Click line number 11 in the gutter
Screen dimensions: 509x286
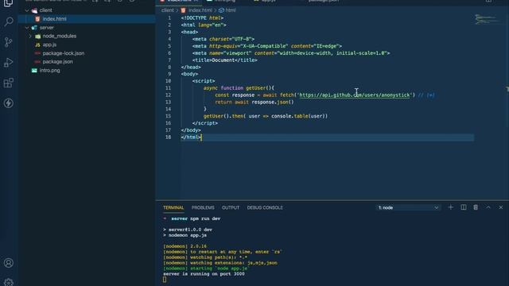click(168, 88)
